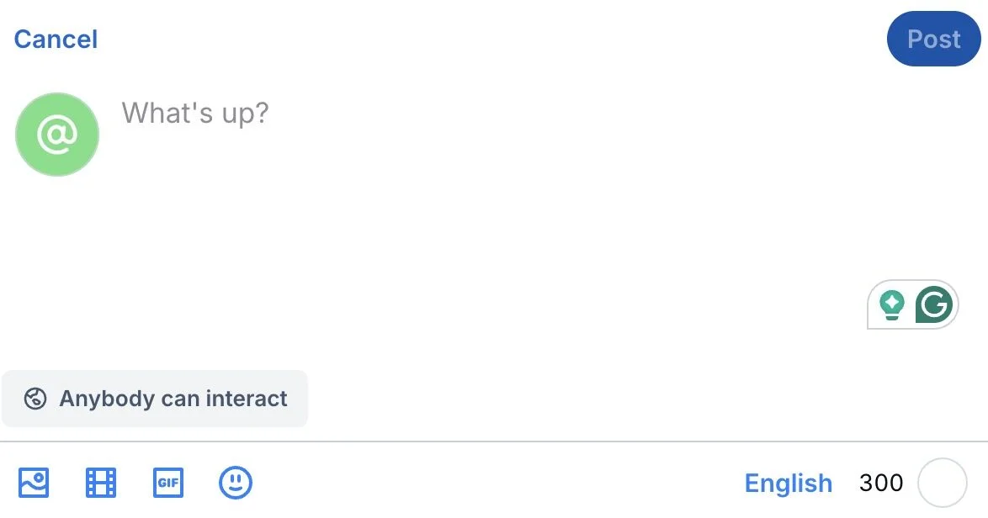Click the @ symbol inside the avatar

(57, 135)
